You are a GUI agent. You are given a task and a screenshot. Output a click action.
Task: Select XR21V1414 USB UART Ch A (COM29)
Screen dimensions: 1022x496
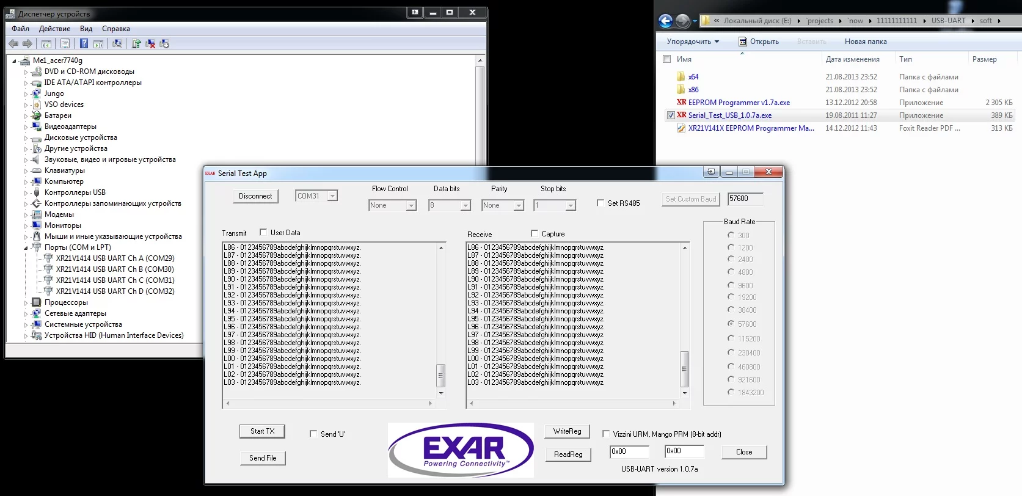pos(115,258)
